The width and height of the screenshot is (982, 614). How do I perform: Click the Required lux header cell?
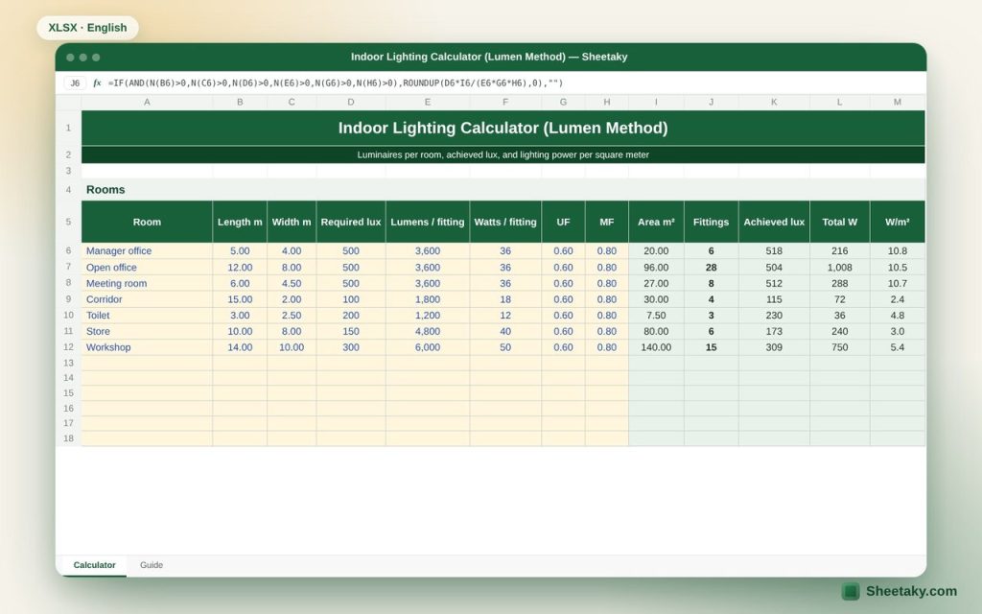point(351,222)
